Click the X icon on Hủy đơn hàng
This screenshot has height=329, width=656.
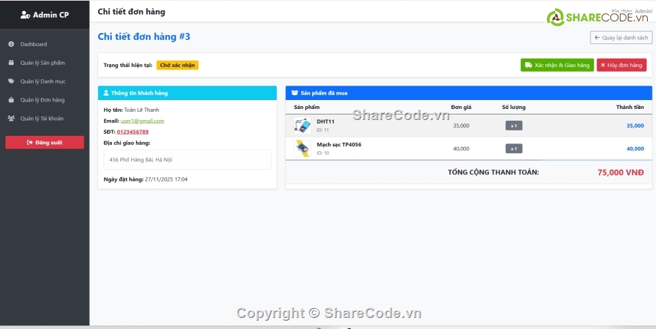(603, 66)
